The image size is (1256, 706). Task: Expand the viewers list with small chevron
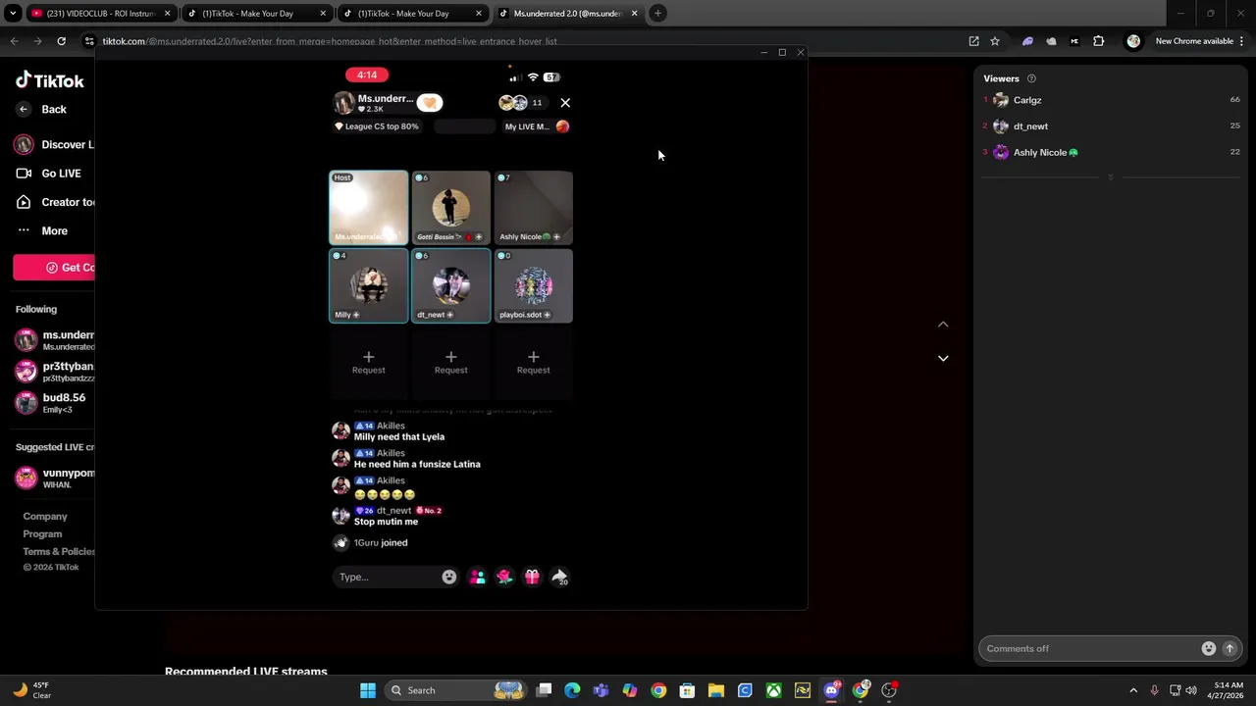click(1111, 177)
